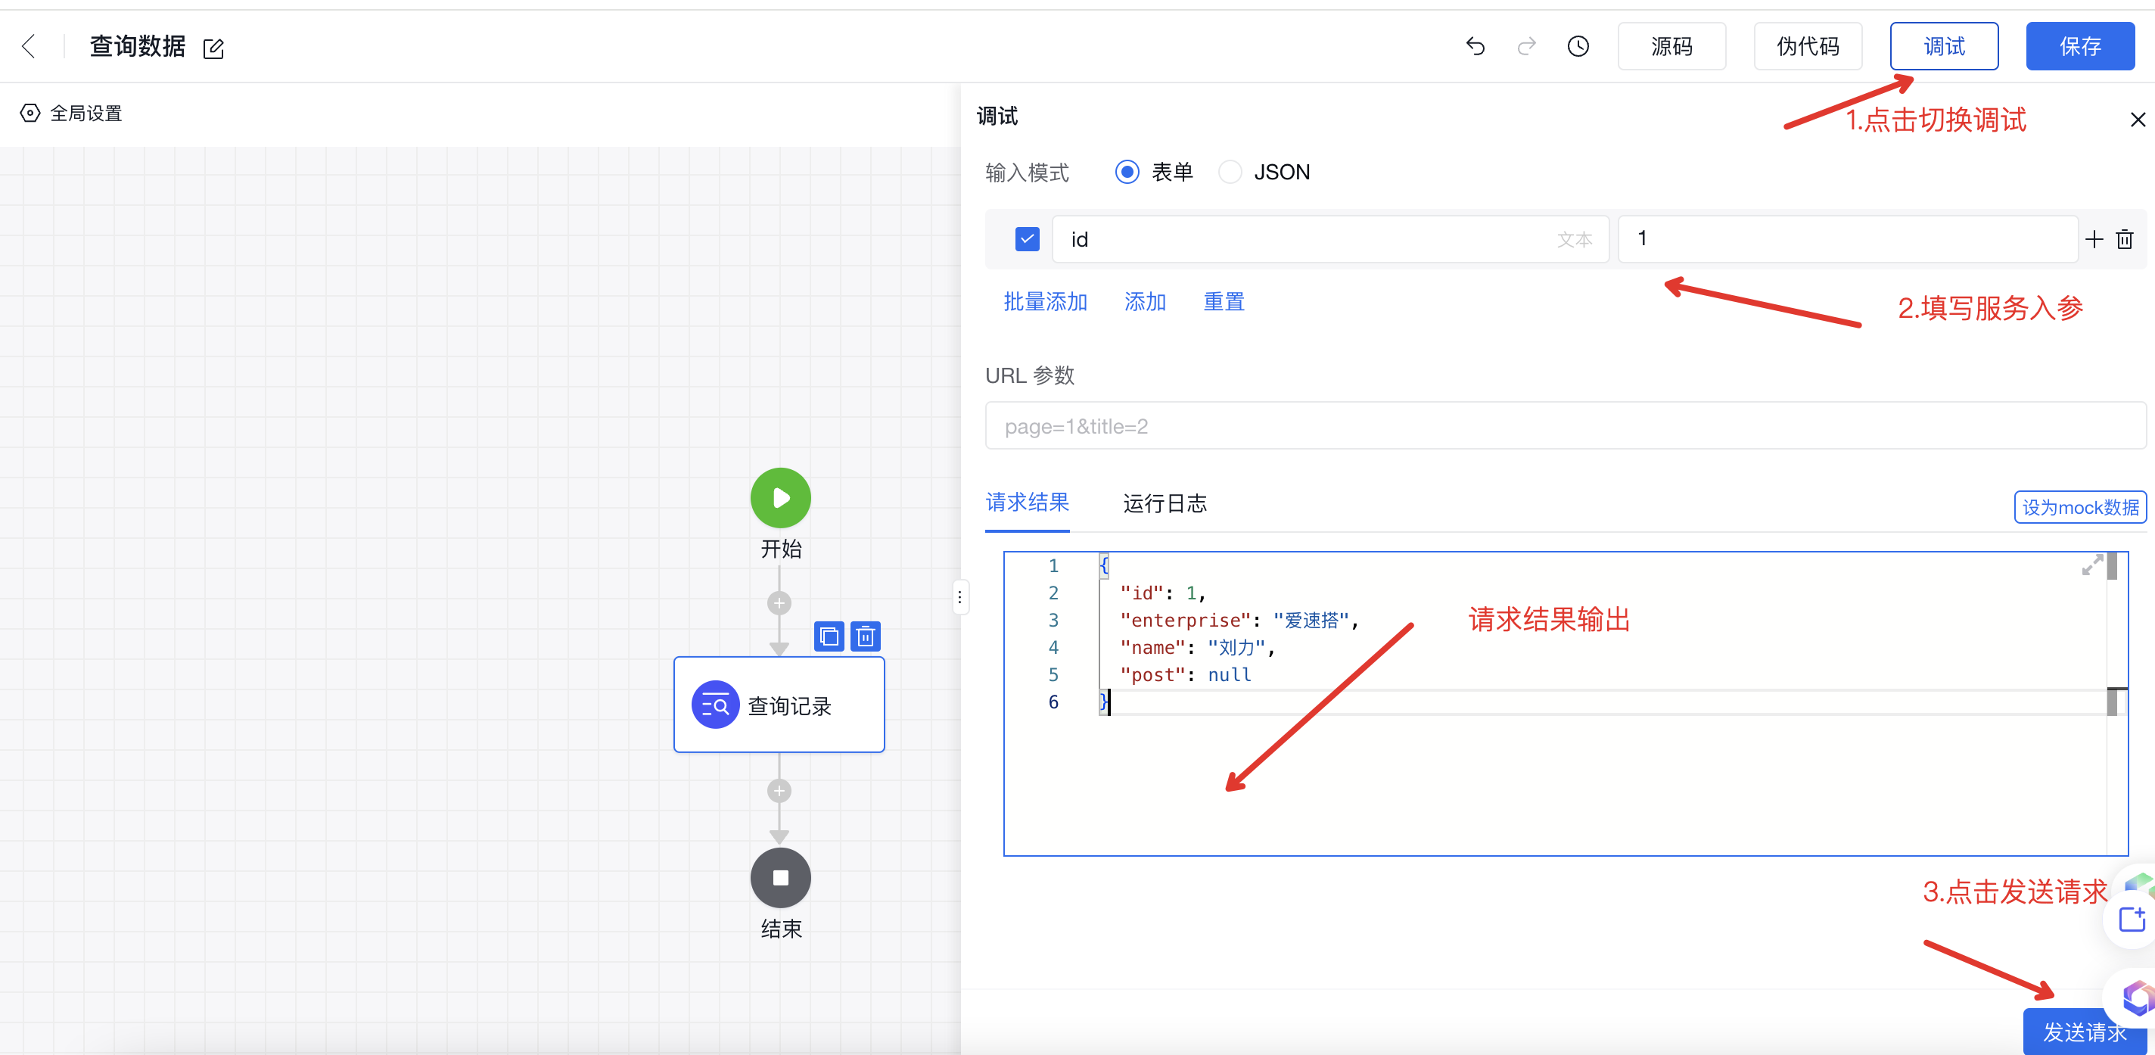This screenshot has width=2155, height=1055.
Task: Click 重置 reset link
Action: pyautogui.click(x=1223, y=302)
